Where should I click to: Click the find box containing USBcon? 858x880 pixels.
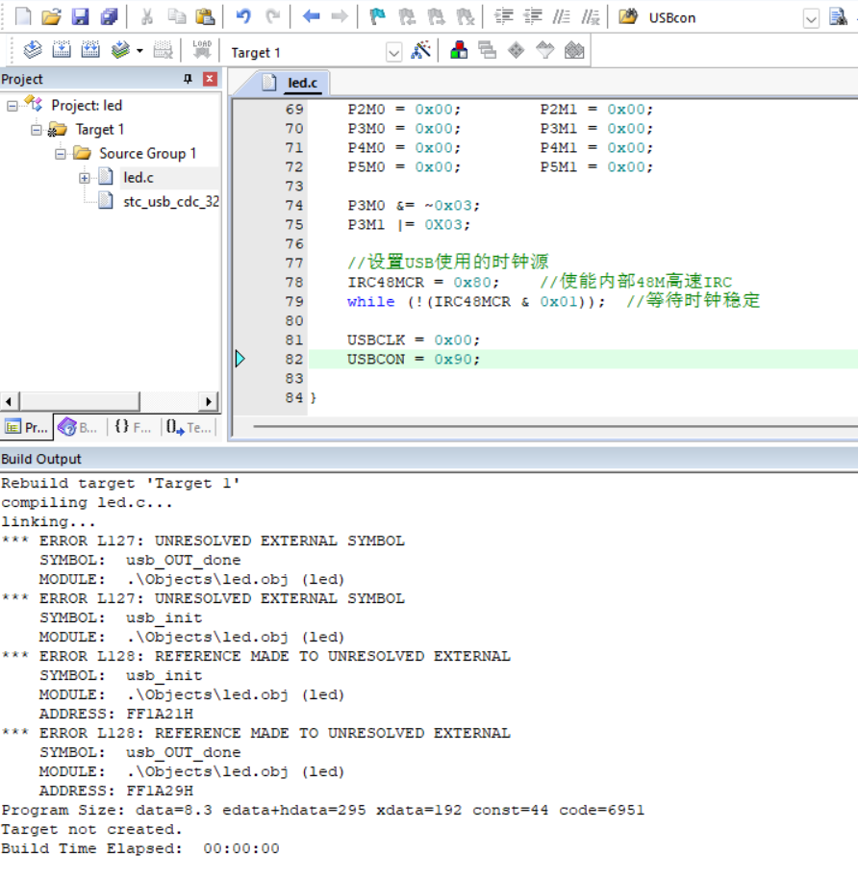tap(724, 18)
